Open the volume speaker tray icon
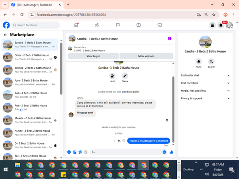Viewport: 239px width, 179px height. 206,174
